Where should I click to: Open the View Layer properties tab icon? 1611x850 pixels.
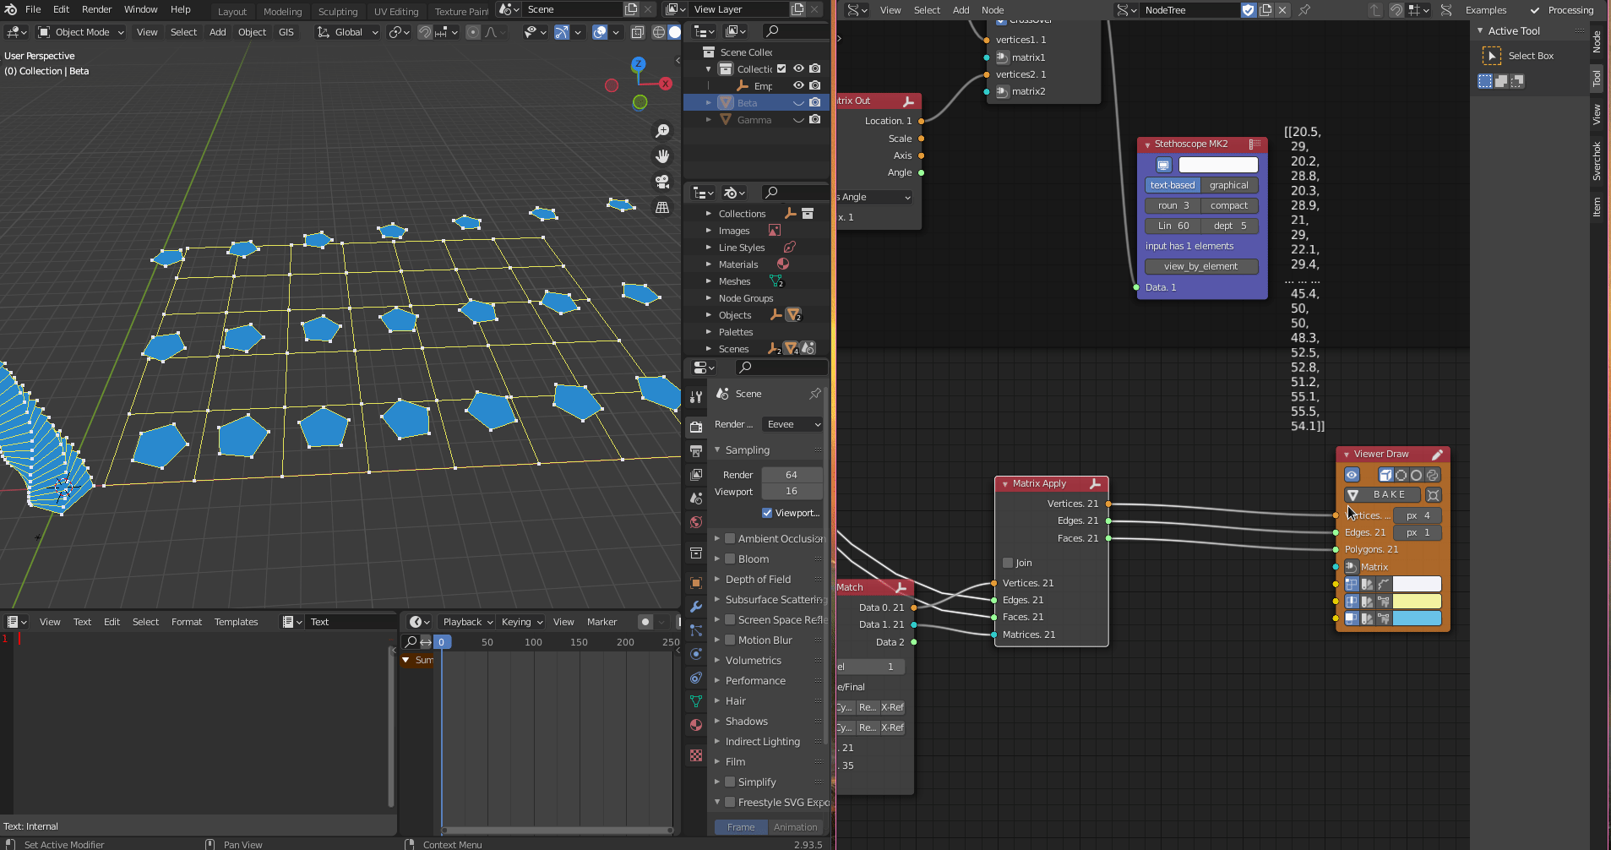pos(696,475)
